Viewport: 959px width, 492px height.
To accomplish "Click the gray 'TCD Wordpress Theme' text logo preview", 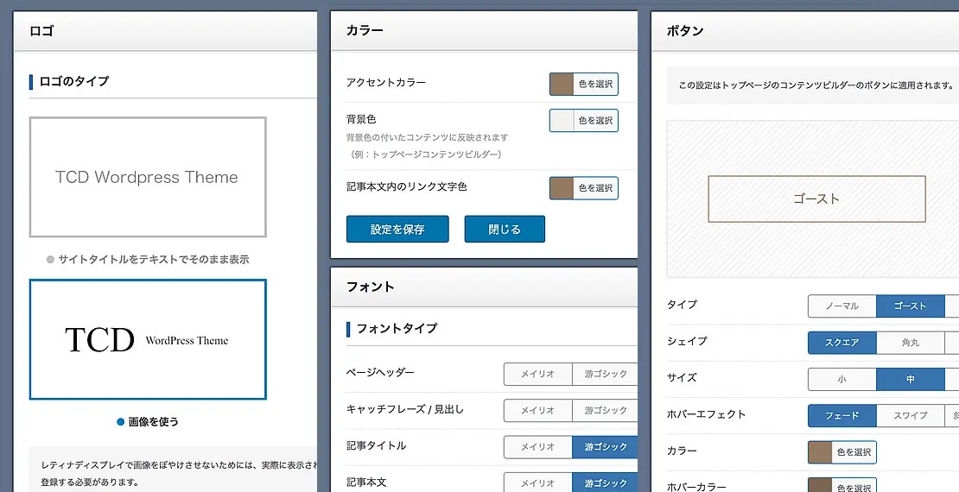I will [x=148, y=178].
